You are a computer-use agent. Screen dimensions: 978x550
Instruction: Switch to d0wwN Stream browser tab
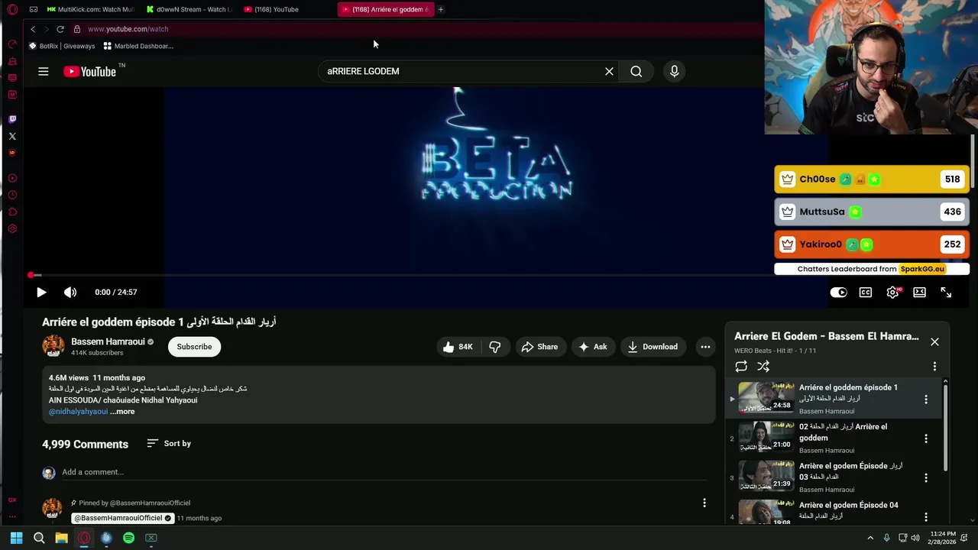191,9
